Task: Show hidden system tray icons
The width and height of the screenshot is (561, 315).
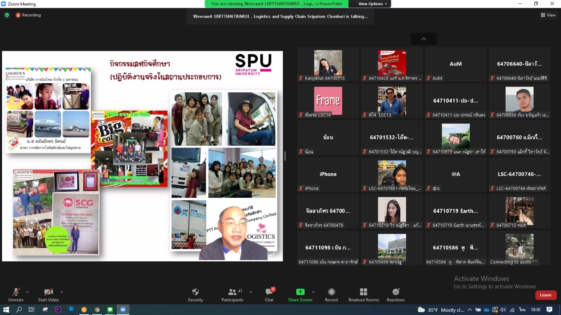Action: (470, 310)
